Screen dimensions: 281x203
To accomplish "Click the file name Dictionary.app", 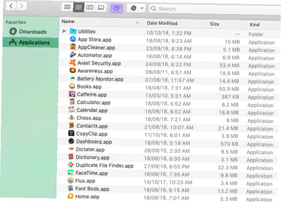I will (92, 157).
